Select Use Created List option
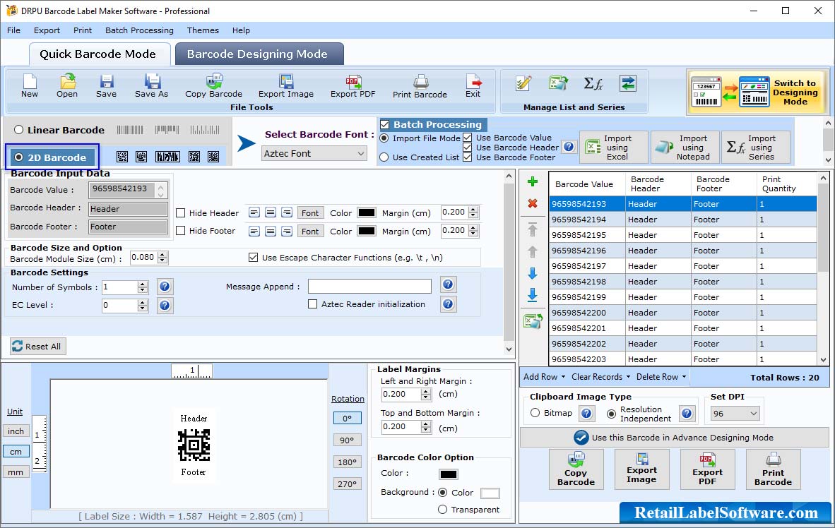 (x=384, y=157)
